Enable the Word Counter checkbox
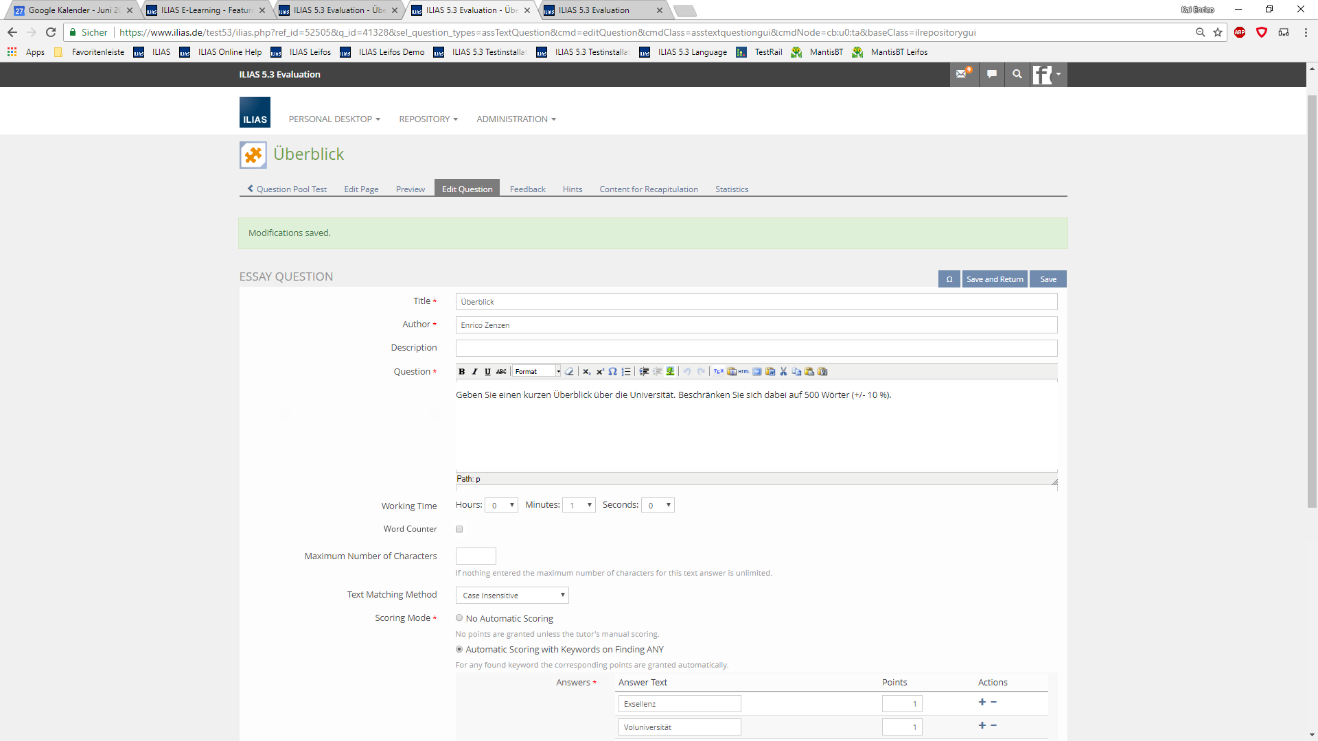Viewport: 1318px width, 741px height. coord(459,529)
